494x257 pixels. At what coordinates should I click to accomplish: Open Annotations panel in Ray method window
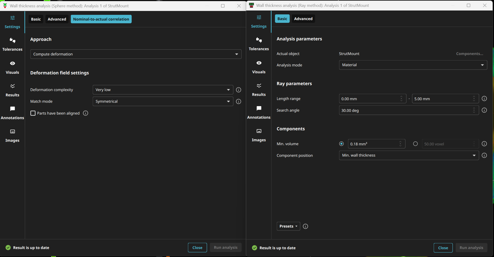coord(259,112)
